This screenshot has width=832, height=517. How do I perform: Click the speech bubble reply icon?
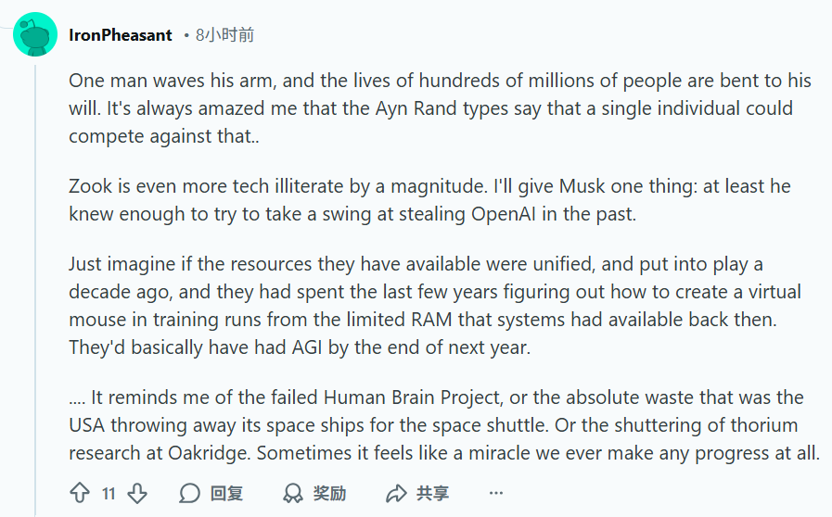tap(190, 493)
